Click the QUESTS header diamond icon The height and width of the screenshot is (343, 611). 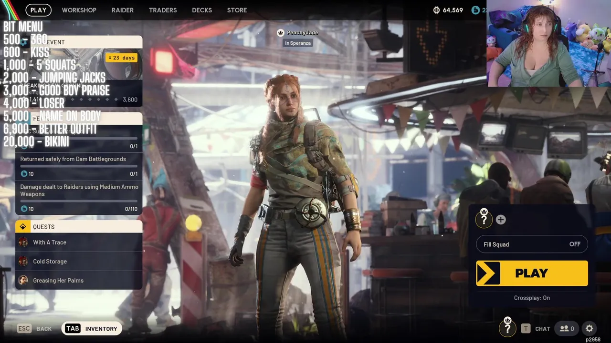click(x=23, y=227)
